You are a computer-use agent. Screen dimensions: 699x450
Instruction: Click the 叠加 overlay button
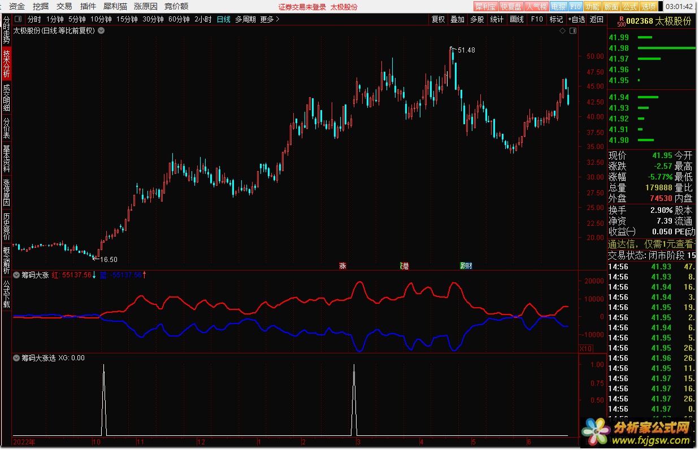click(457, 19)
